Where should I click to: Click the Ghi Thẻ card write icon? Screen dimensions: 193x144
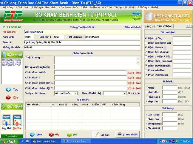[x=17, y=120]
